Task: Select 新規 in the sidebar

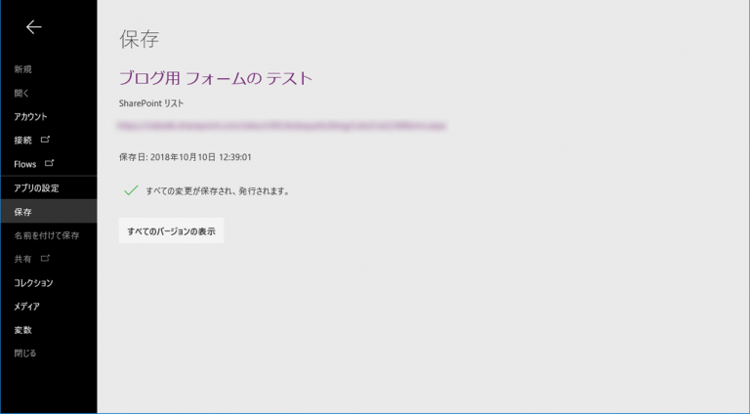Action: [x=22, y=69]
